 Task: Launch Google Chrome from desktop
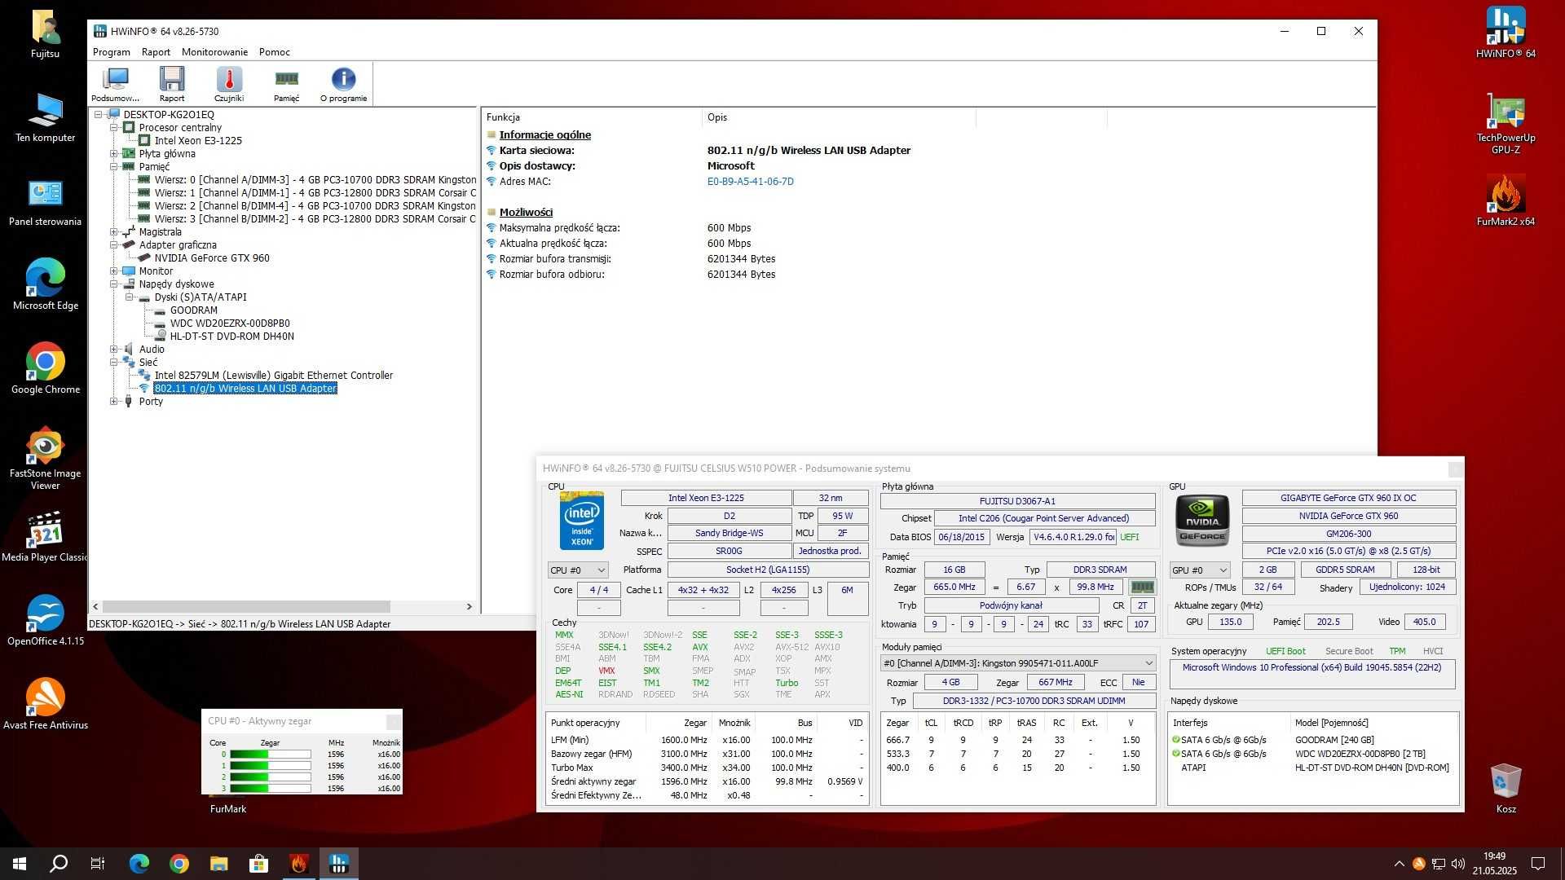click(x=46, y=369)
